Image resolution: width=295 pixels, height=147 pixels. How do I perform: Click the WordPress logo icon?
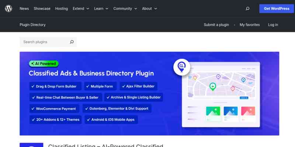click(x=8, y=8)
